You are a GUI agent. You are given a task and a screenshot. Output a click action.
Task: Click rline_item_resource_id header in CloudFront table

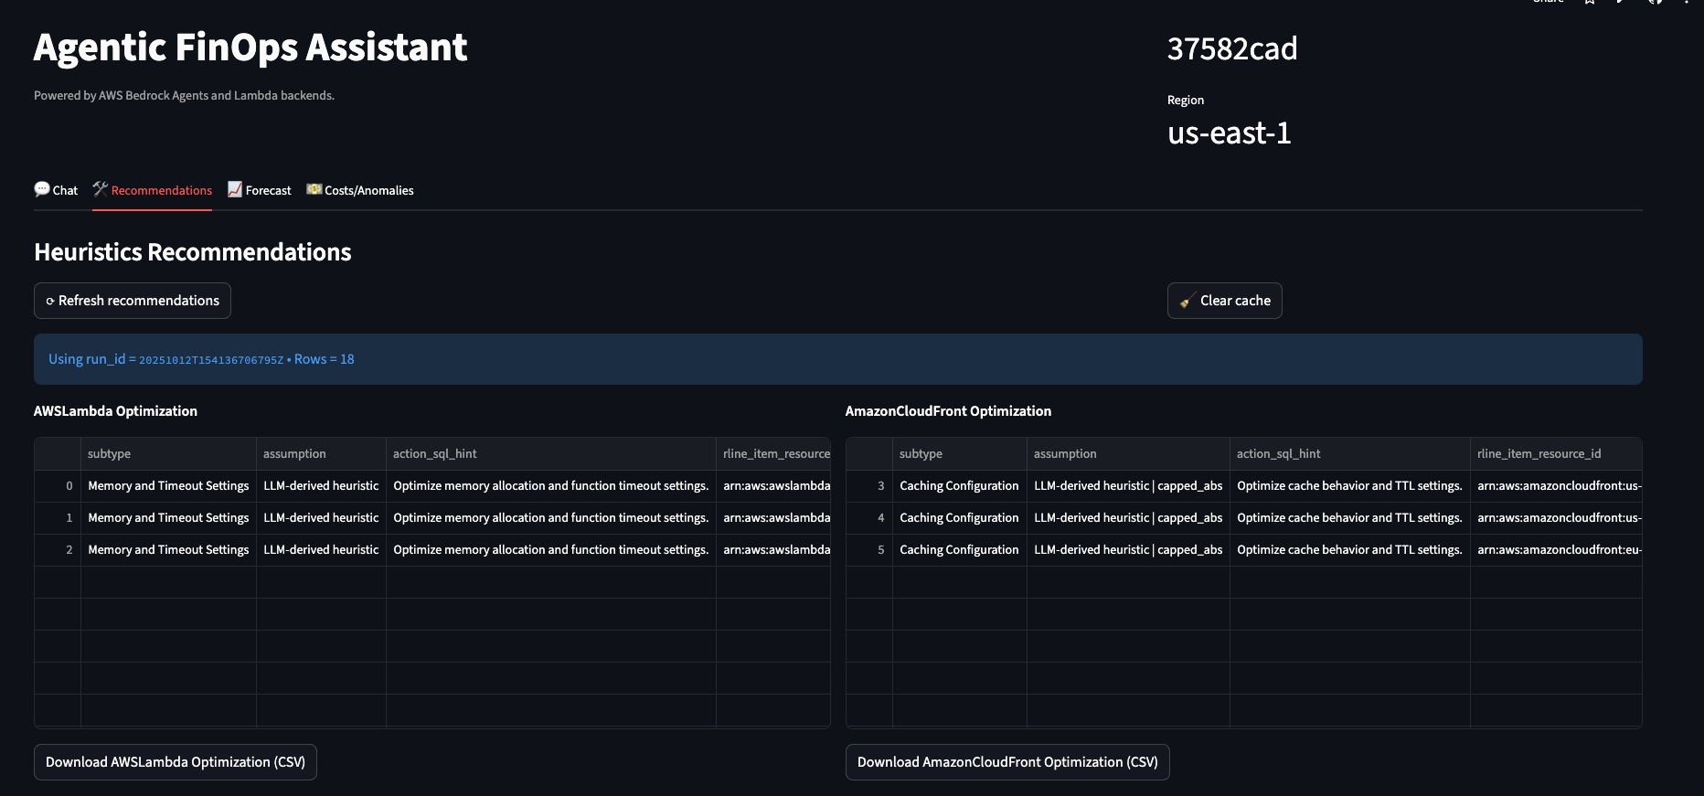point(1556,453)
